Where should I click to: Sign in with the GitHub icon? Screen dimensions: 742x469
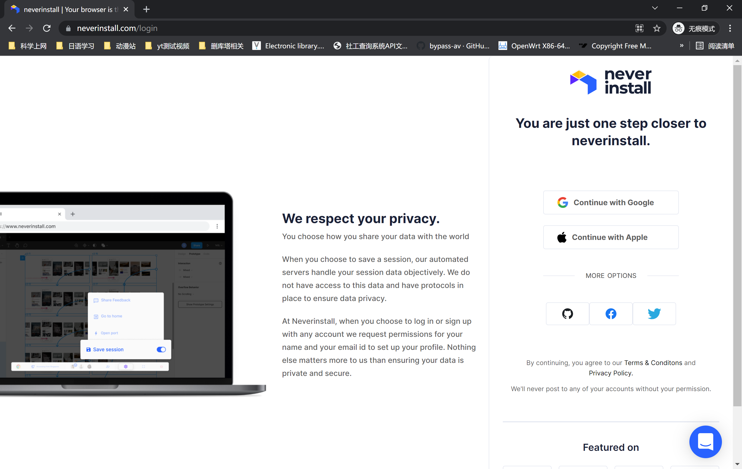[x=567, y=313]
